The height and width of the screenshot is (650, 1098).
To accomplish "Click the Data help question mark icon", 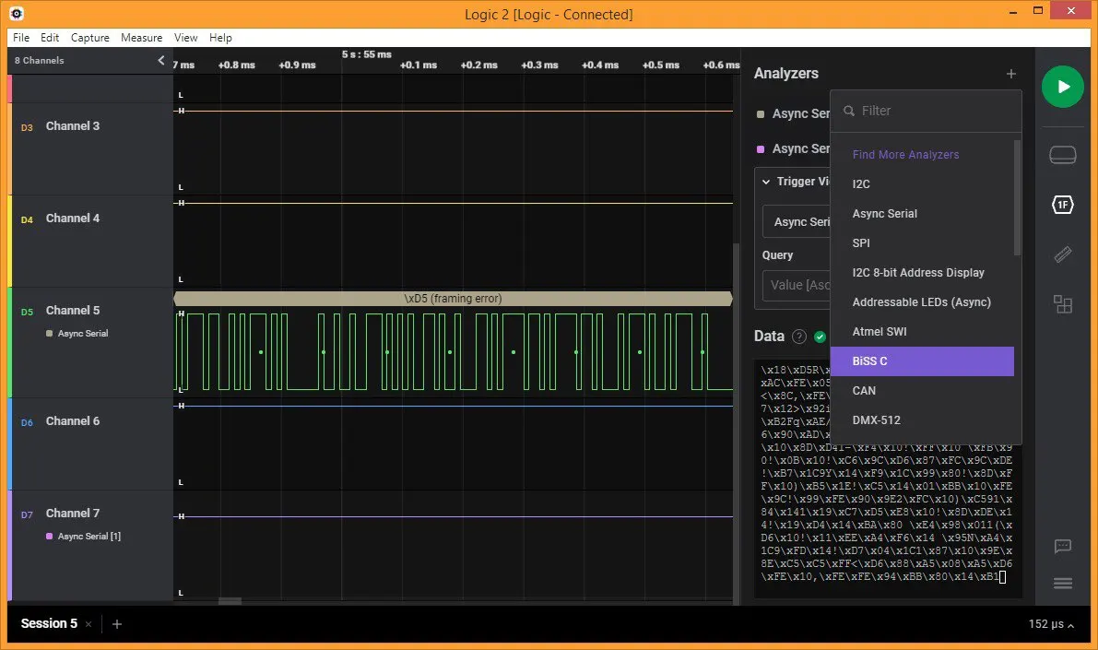I will (799, 337).
